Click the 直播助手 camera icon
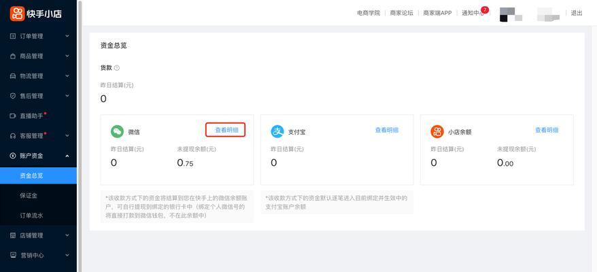Viewport: 597px width, 272px height. [12, 116]
